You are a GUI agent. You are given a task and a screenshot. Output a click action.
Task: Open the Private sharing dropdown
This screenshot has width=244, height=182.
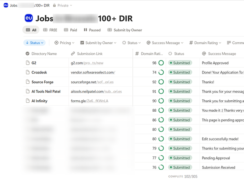click(x=63, y=5)
